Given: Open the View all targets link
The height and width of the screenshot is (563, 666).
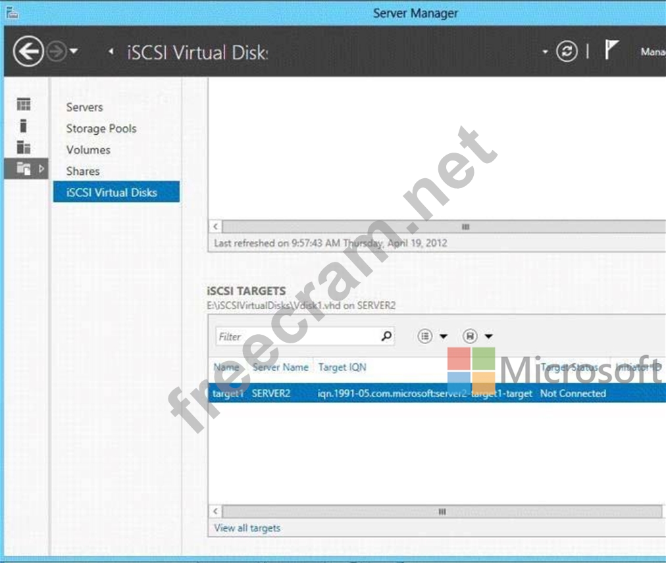Looking at the screenshot, I should [x=247, y=528].
